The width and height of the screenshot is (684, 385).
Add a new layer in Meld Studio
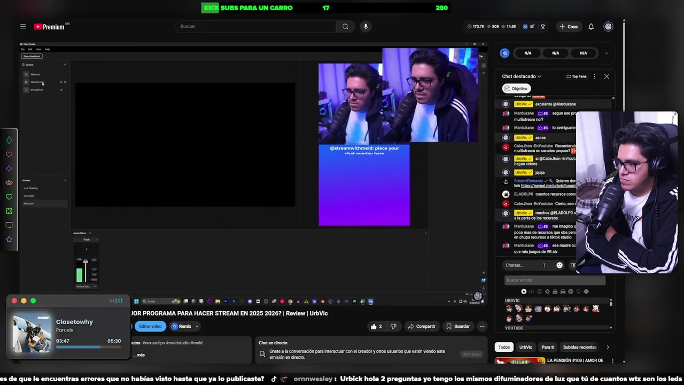click(65, 65)
